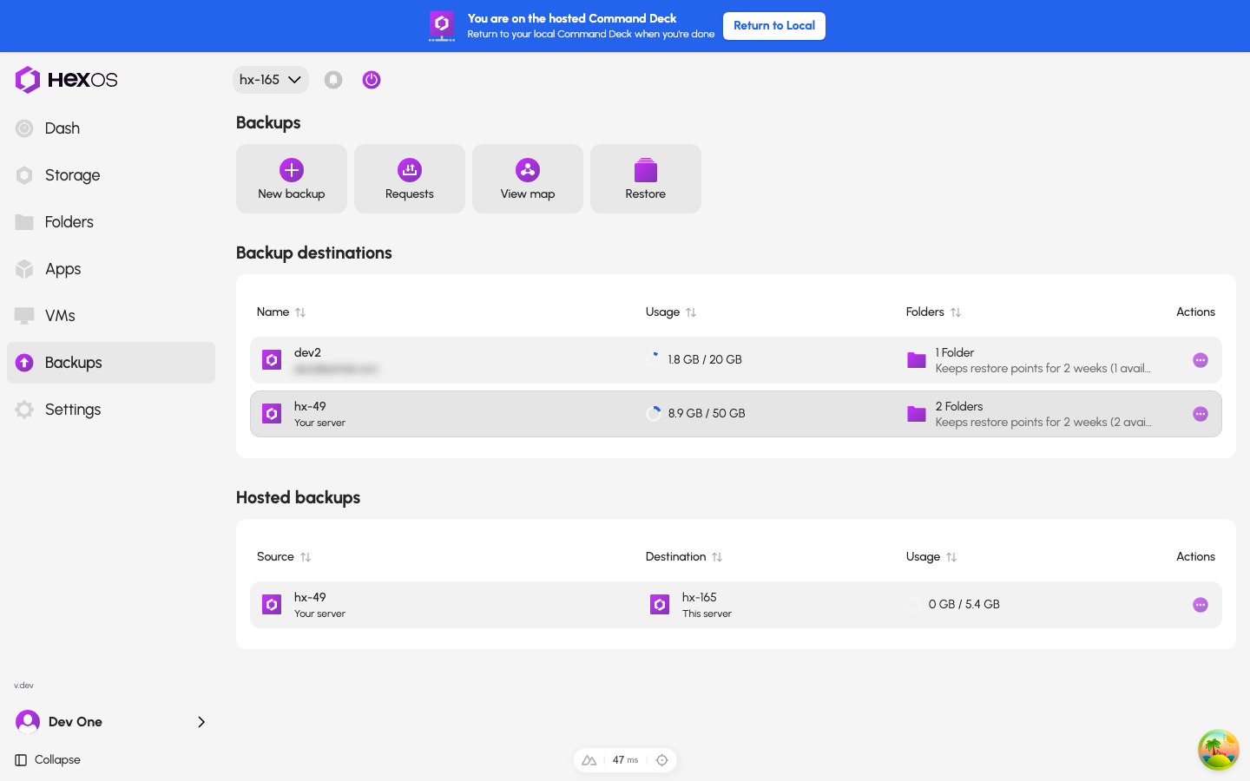
Task: Sort backup destinations by Folders
Action: click(933, 312)
